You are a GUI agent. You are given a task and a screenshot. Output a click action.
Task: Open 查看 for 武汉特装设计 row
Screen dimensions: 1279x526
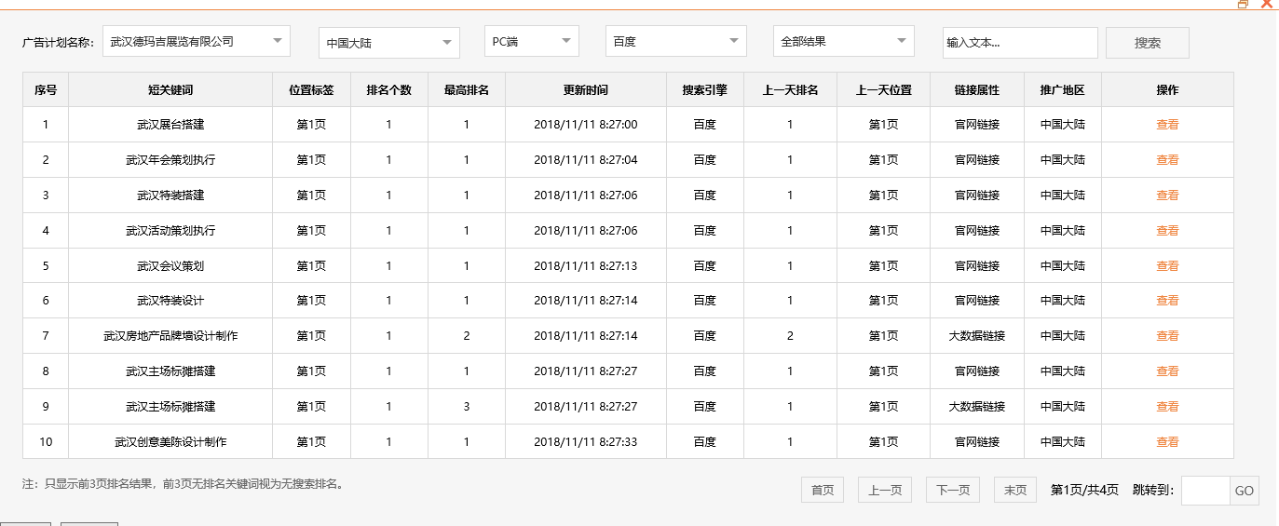coord(1167,301)
